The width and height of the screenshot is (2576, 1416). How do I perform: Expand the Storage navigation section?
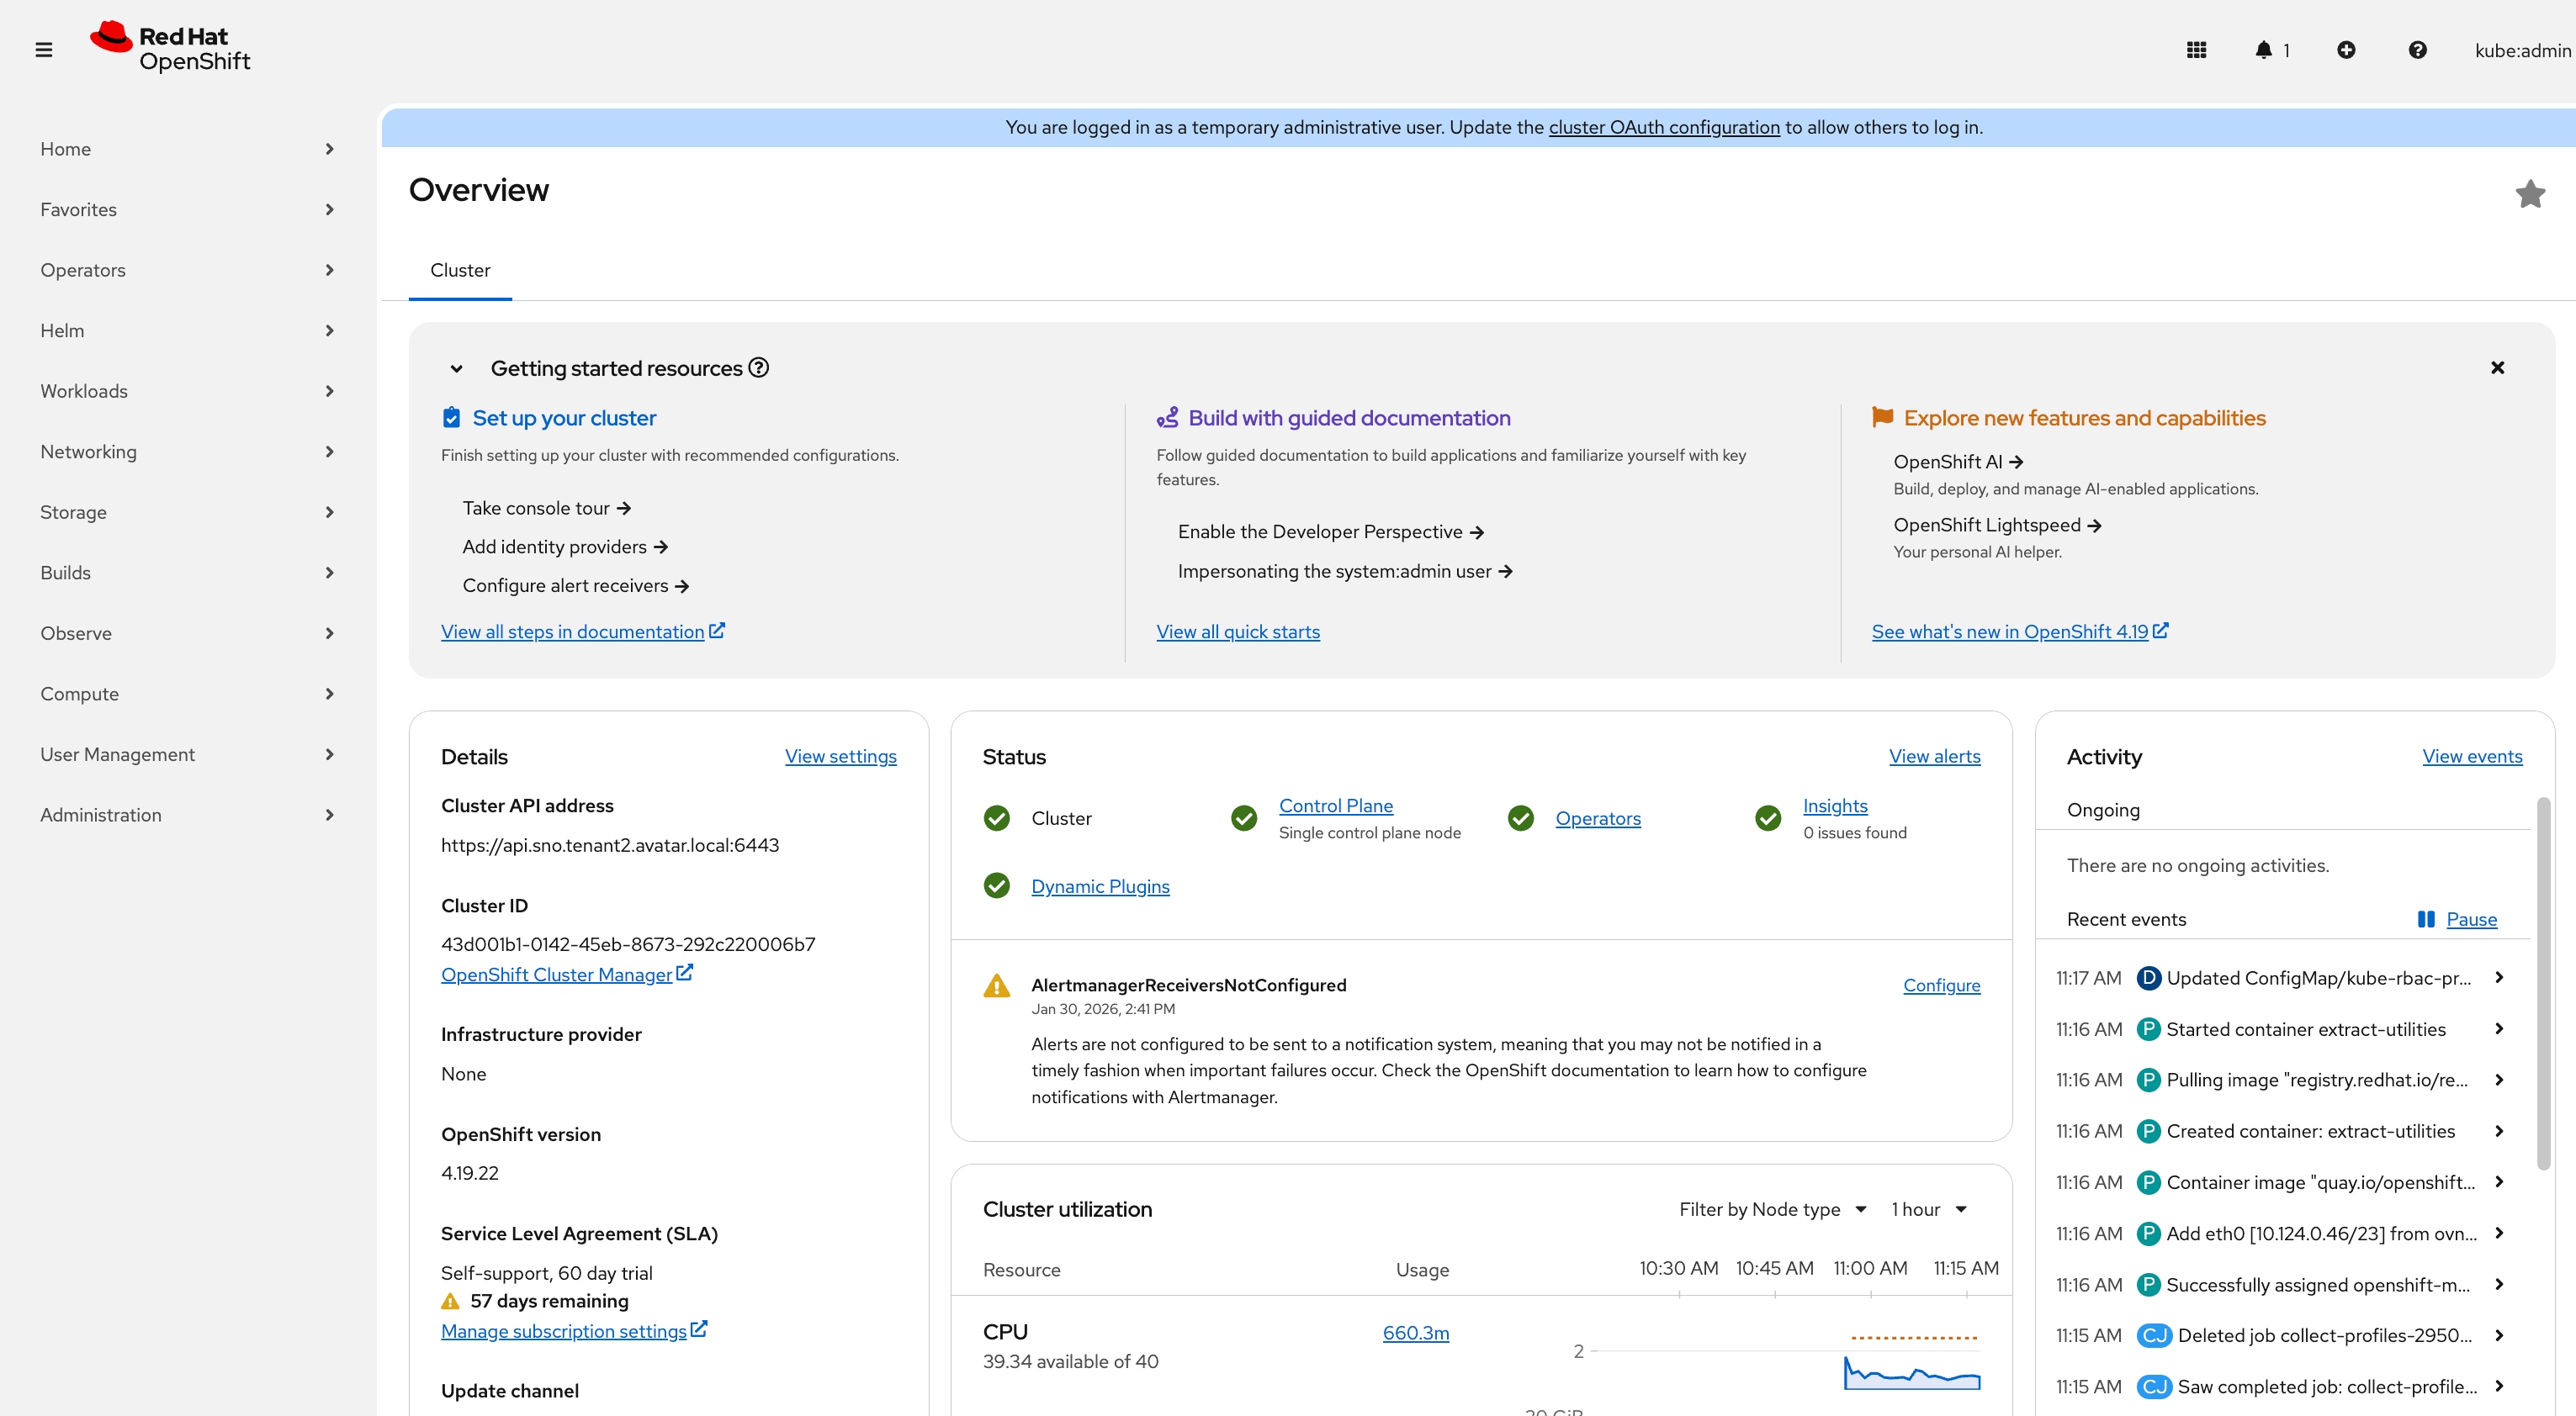188,513
